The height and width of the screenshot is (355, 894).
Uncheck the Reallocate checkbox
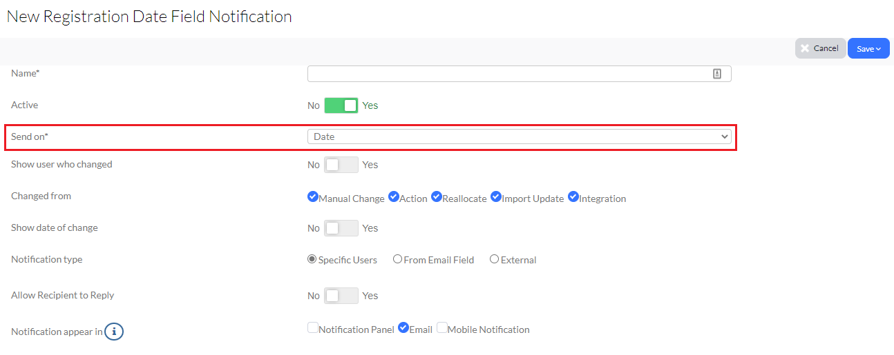pyautogui.click(x=437, y=197)
